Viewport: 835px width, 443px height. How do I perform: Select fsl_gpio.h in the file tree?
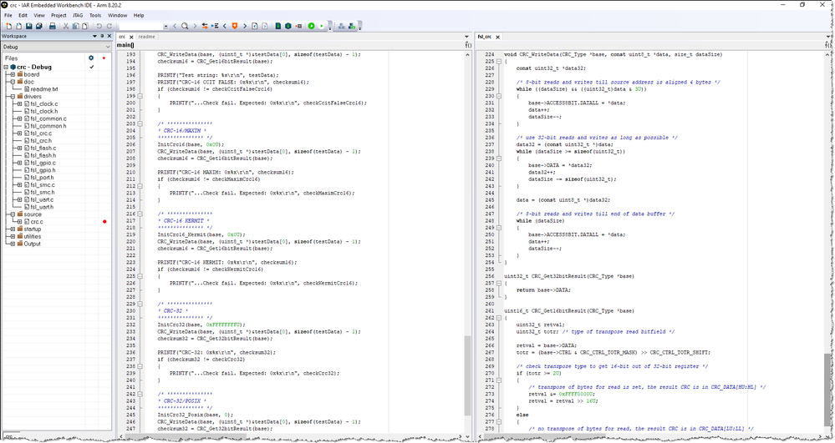(43, 170)
